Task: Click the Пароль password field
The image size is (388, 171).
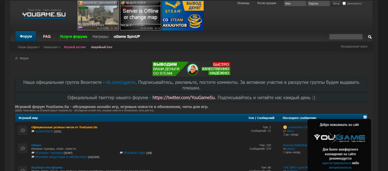Action: [319, 4]
